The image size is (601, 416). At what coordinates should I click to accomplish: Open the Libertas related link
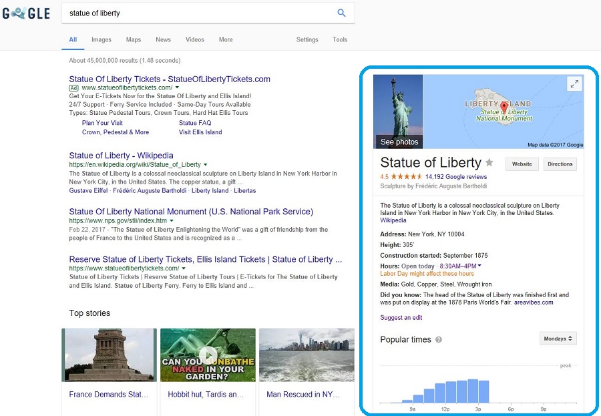[245, 190]
